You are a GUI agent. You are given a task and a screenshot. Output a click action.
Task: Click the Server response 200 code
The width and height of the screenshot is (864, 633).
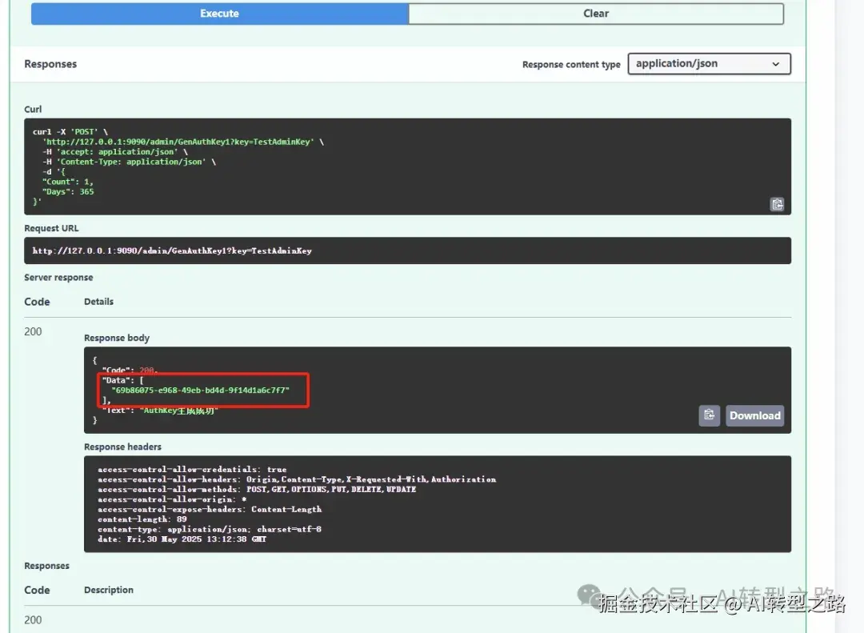pyautogui.click(x=33, y=331)
